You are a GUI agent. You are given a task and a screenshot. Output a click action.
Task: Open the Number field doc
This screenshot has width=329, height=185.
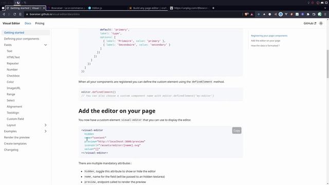pos(12,70)
